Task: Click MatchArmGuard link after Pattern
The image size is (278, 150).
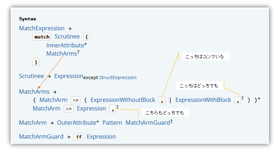Action: [x=147, y=123]
